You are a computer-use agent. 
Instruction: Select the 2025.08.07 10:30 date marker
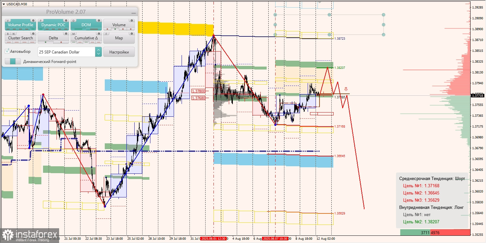[x=275, y=239]
